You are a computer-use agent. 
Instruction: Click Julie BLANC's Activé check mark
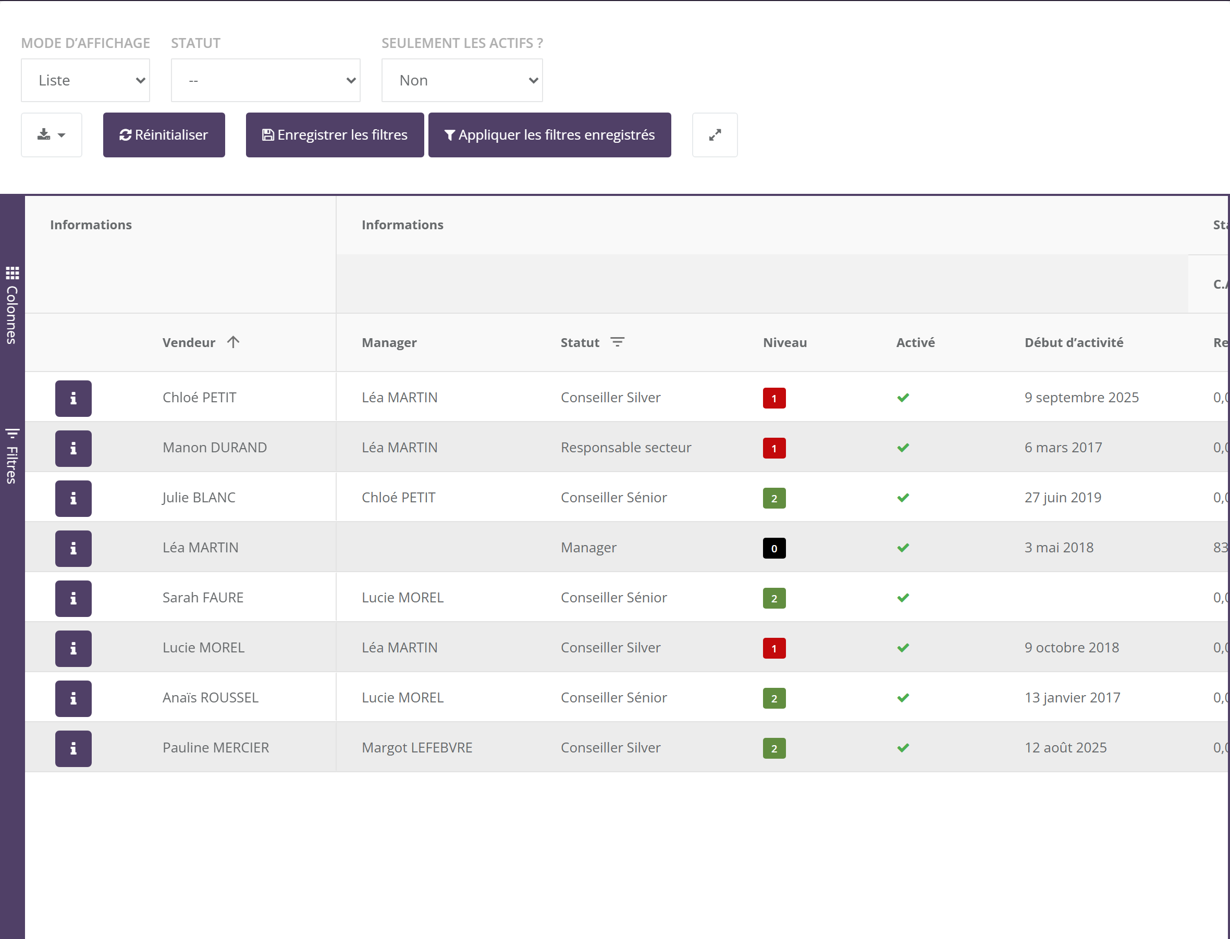pos(903,498)
